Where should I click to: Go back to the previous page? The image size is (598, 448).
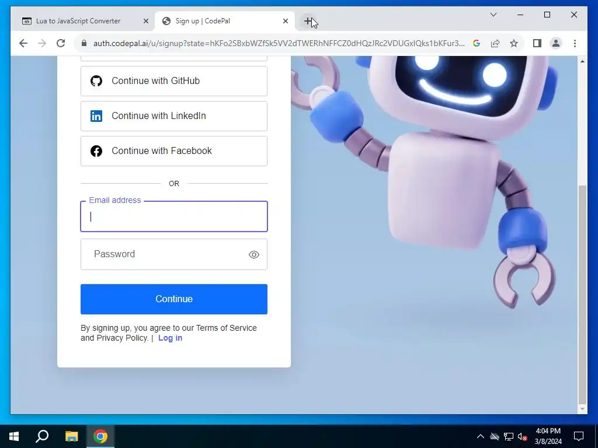[x=23, y=43]
